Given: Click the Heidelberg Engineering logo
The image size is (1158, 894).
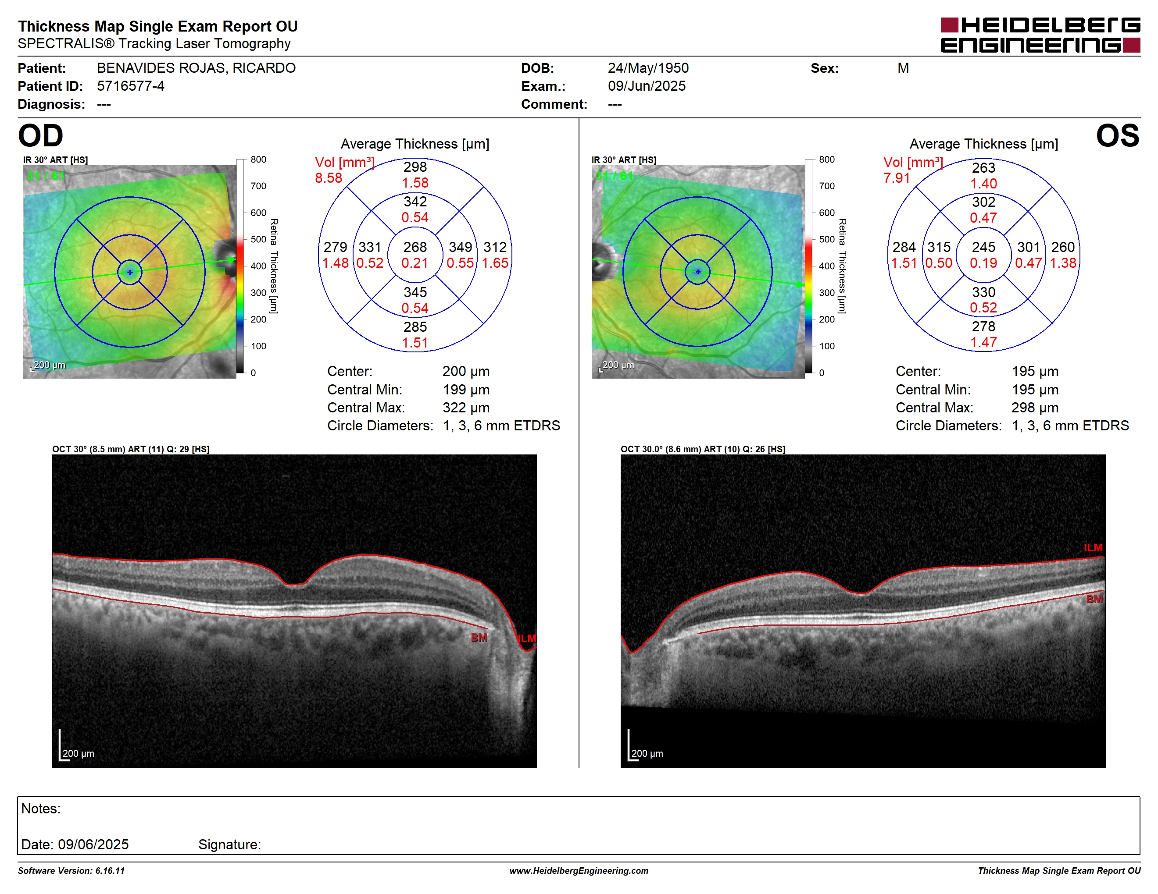Looking at the screenshot, I should [1040, 35].
